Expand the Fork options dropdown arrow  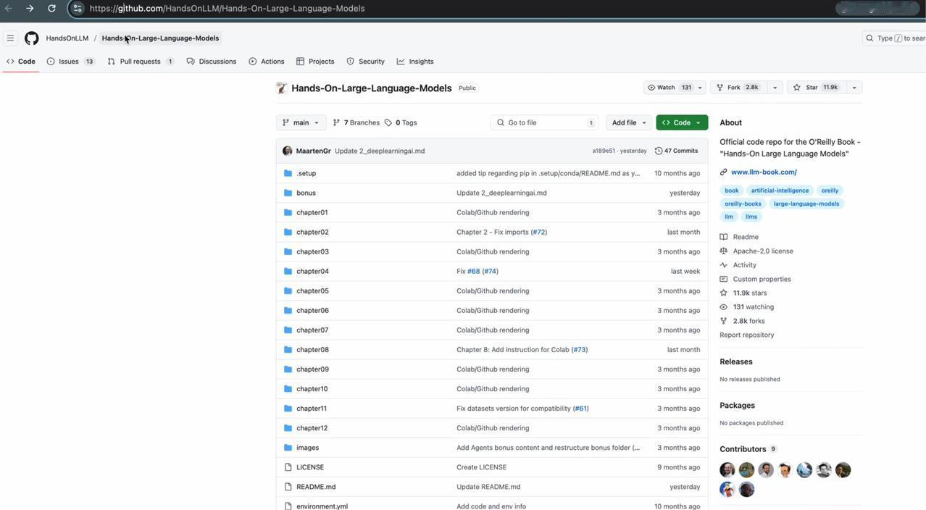click(775, 88)
